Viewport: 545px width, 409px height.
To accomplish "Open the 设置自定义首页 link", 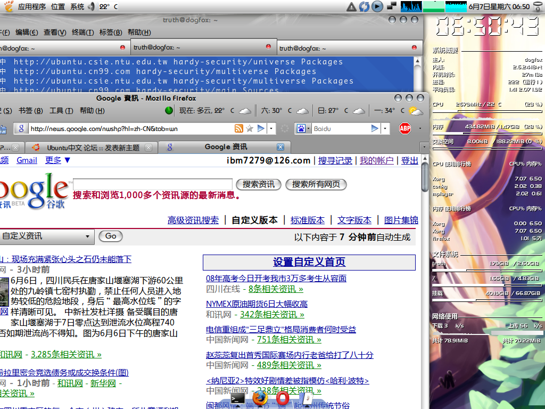I will tap(309, 262).
